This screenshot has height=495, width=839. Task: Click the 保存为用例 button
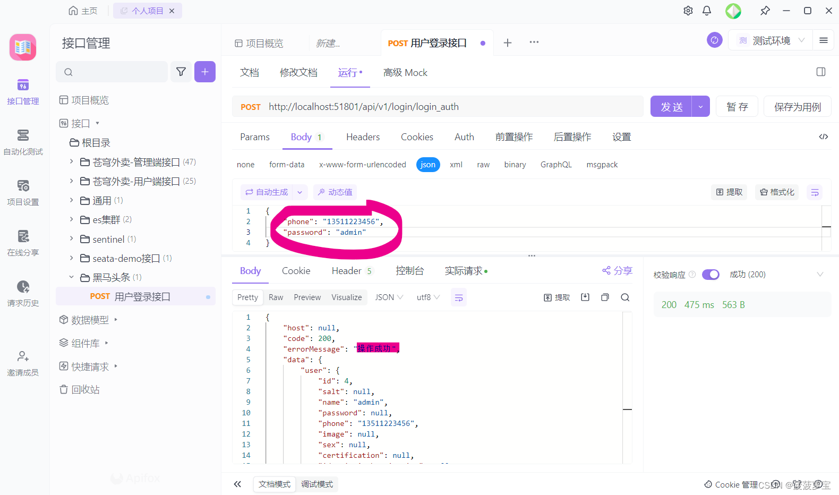pyautogui.click(x=798, y=107)
